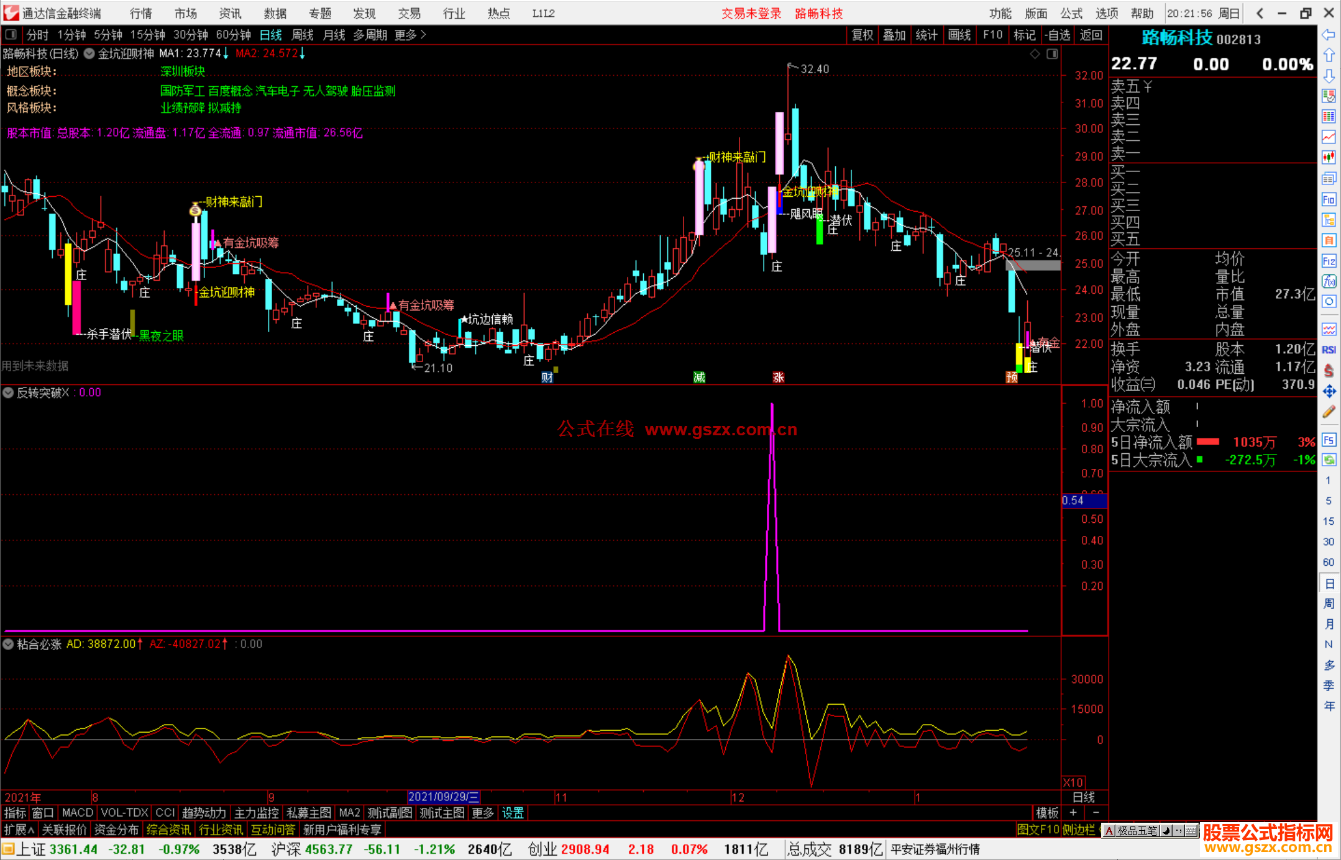Click the 0.54 value on indicator axis

[x=1084, y=500]
